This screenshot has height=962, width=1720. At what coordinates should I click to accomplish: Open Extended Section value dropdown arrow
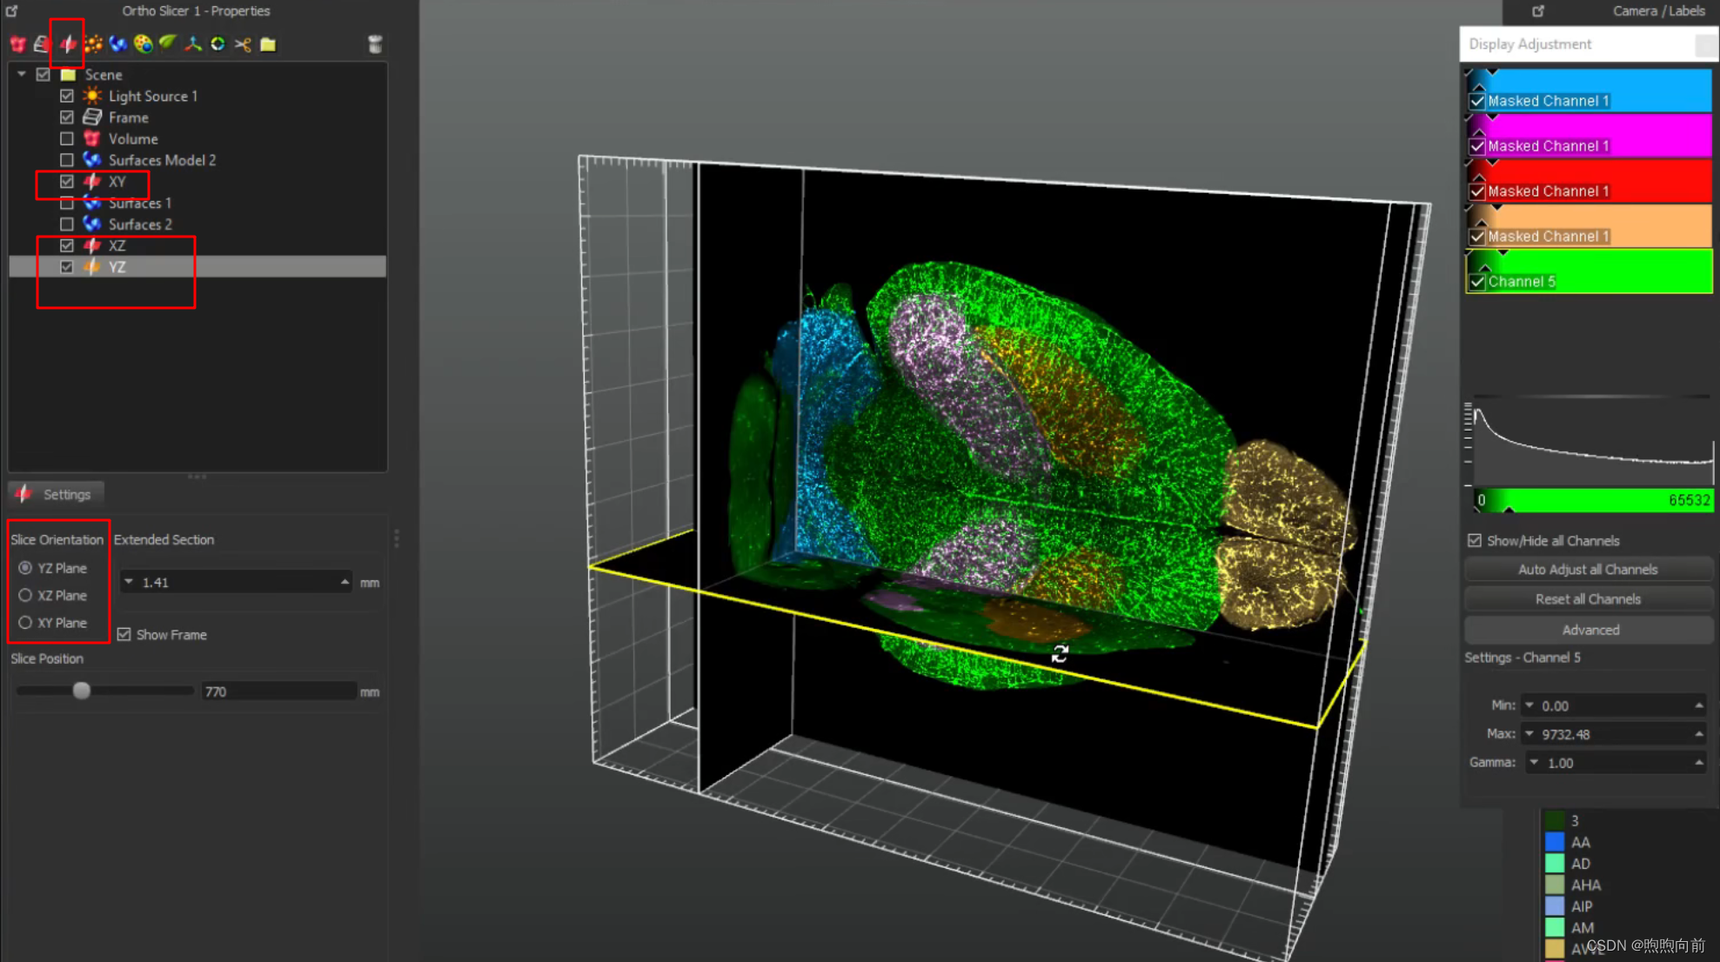[x=129, y=581]
